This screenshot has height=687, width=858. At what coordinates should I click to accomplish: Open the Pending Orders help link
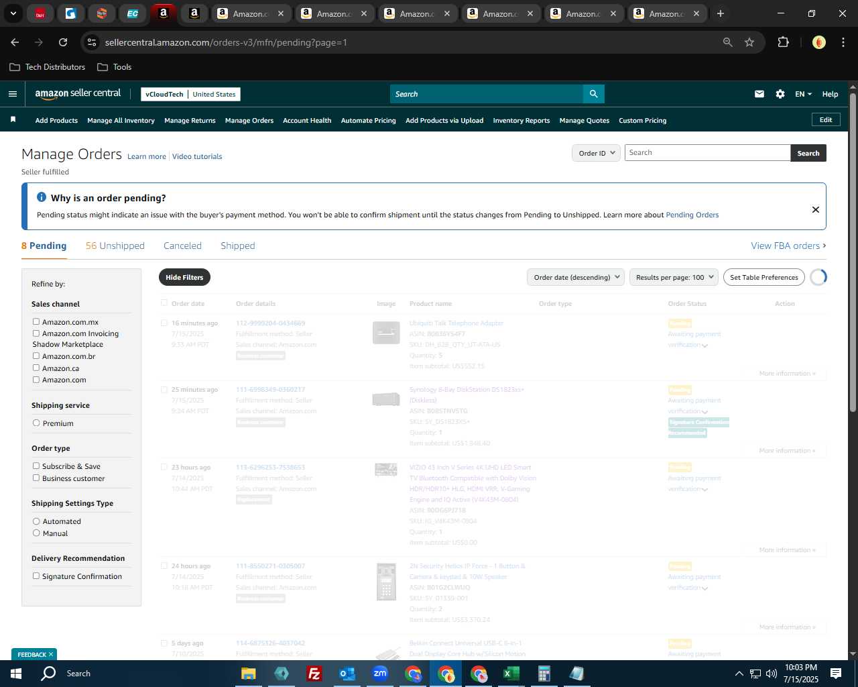[692, 215]
